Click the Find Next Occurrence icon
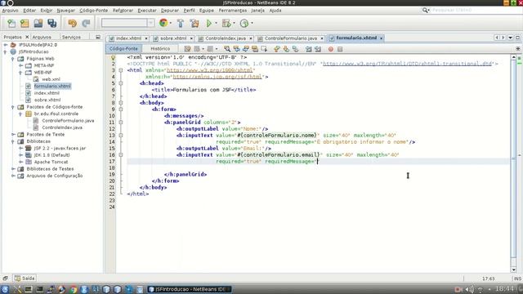 click(246, 49)
